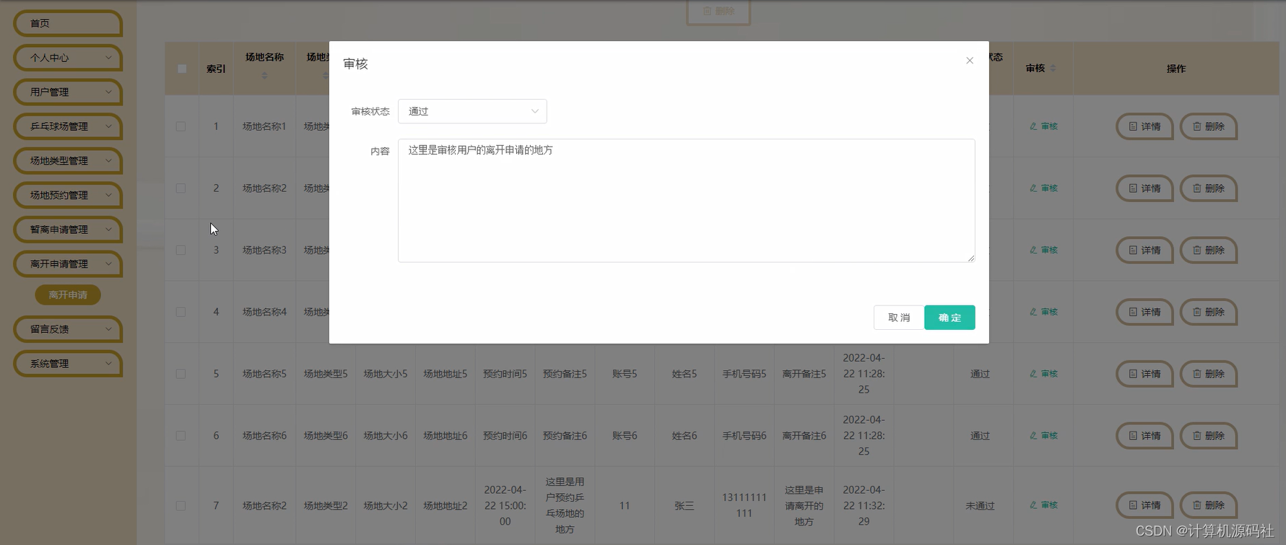This screenshot has width=1286, height=545.
Task: Expand 留言反馈 sidebar menu
Action: point(67,329)
